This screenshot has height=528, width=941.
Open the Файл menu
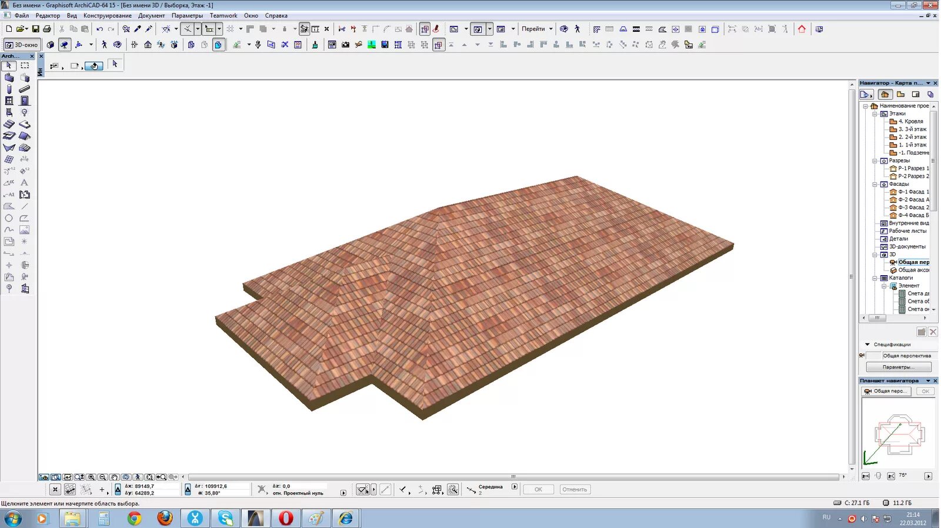[x=21, y=16]
